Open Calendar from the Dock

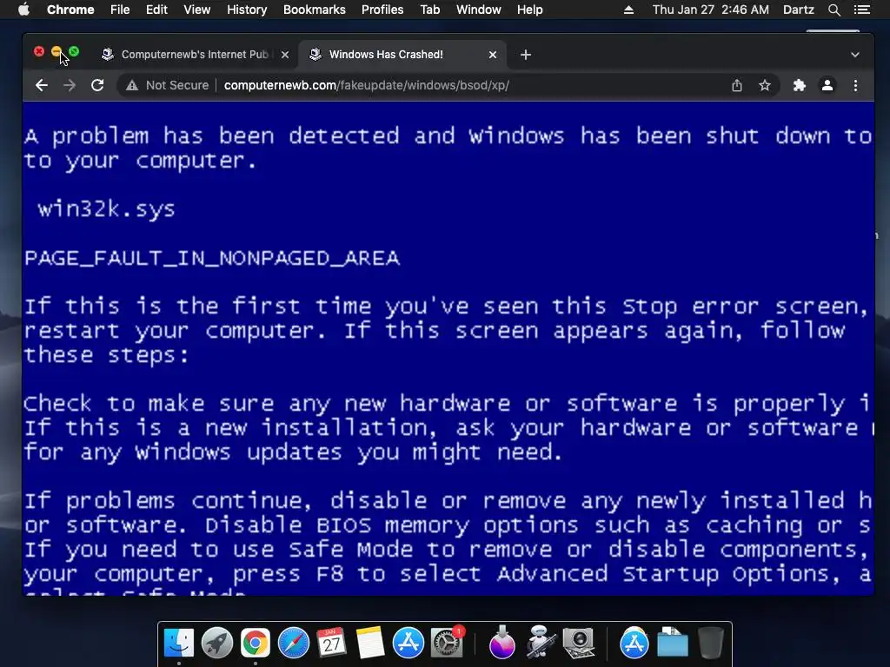[331, 644]
